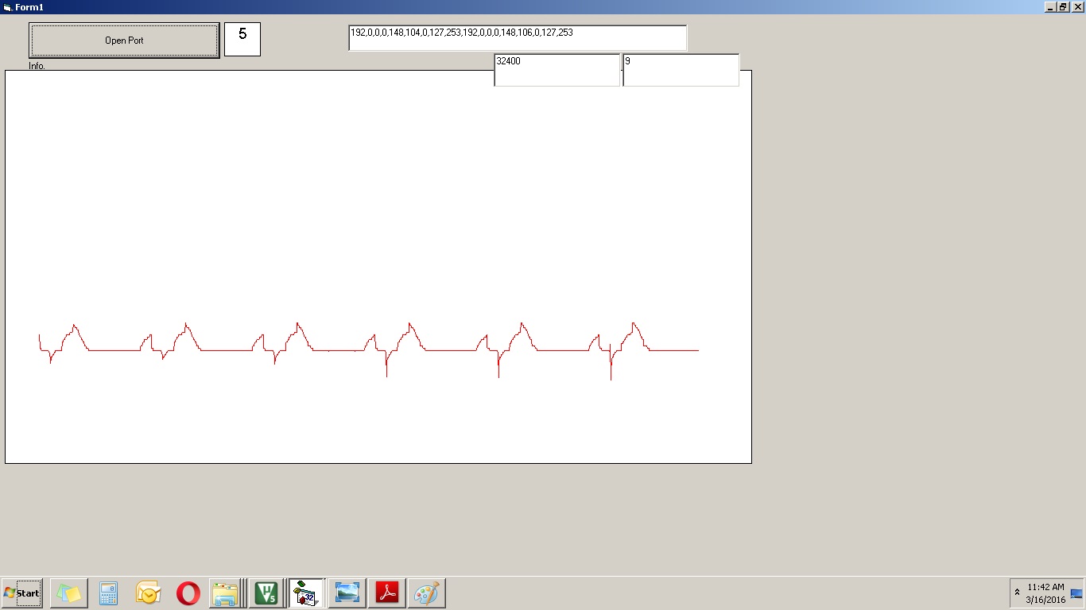Open the Calculator taskbar icon
This screenshot has height=610, width=1086.
click(108, 593)
